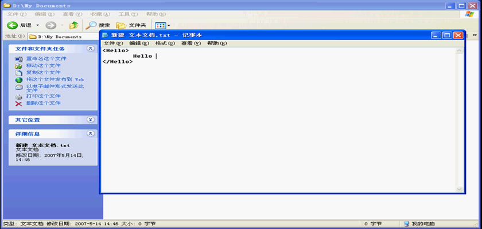482x229 pixels.
Task: Click the D:\My Documents address field
Action: pos(63,37)
